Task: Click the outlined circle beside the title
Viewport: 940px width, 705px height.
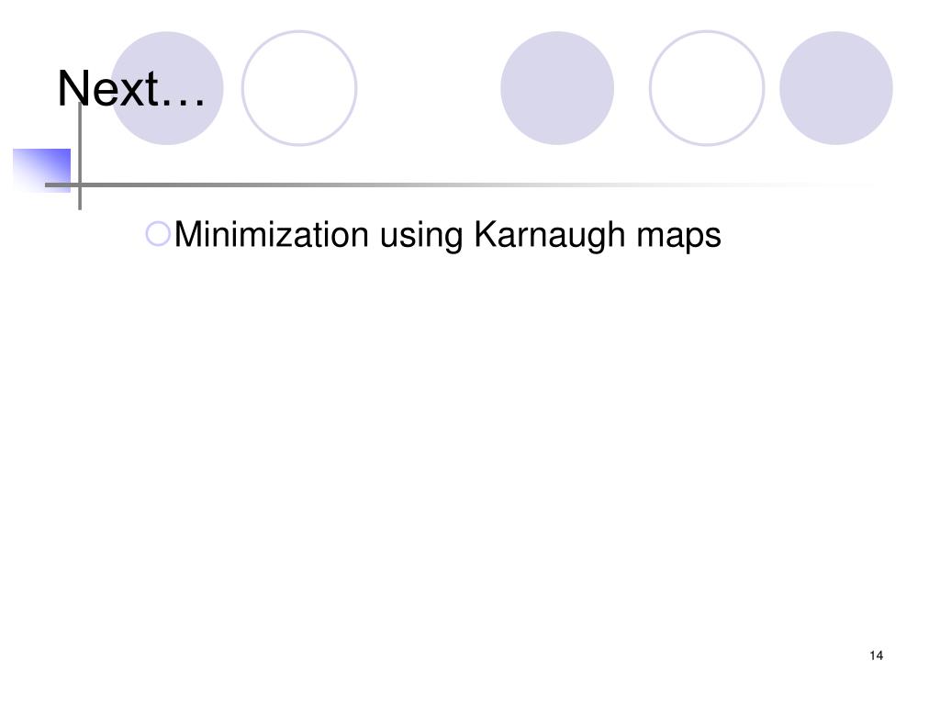Action: [299, 88]
